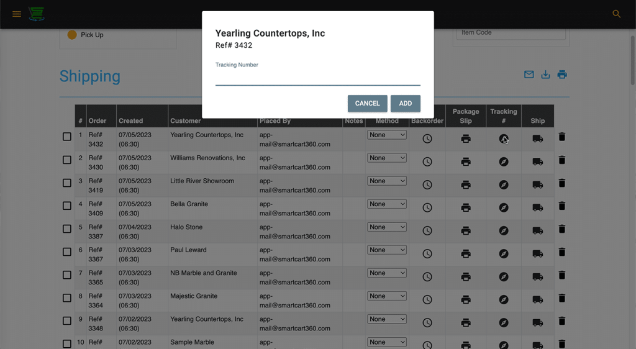
Task: Click the Item Code input field
Action: (511, 33)
